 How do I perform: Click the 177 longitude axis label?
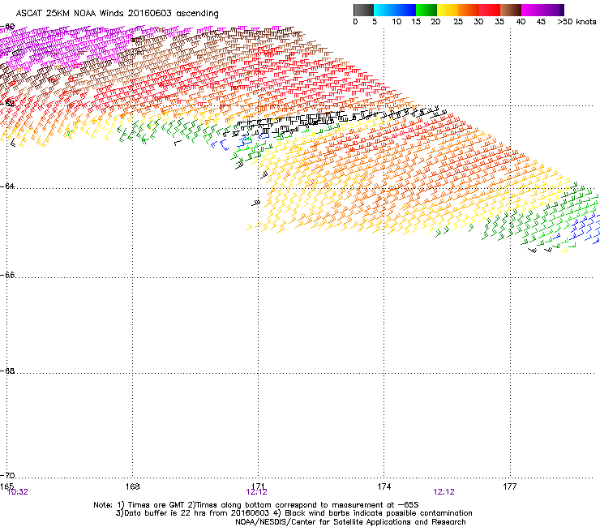tap(510, 486)
